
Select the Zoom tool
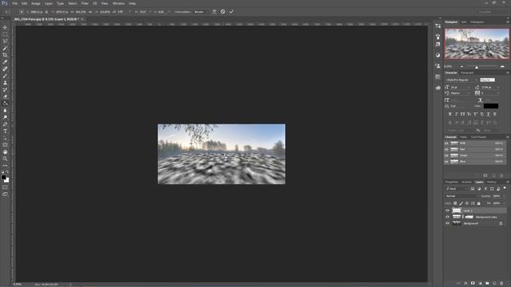coord(5,159)
